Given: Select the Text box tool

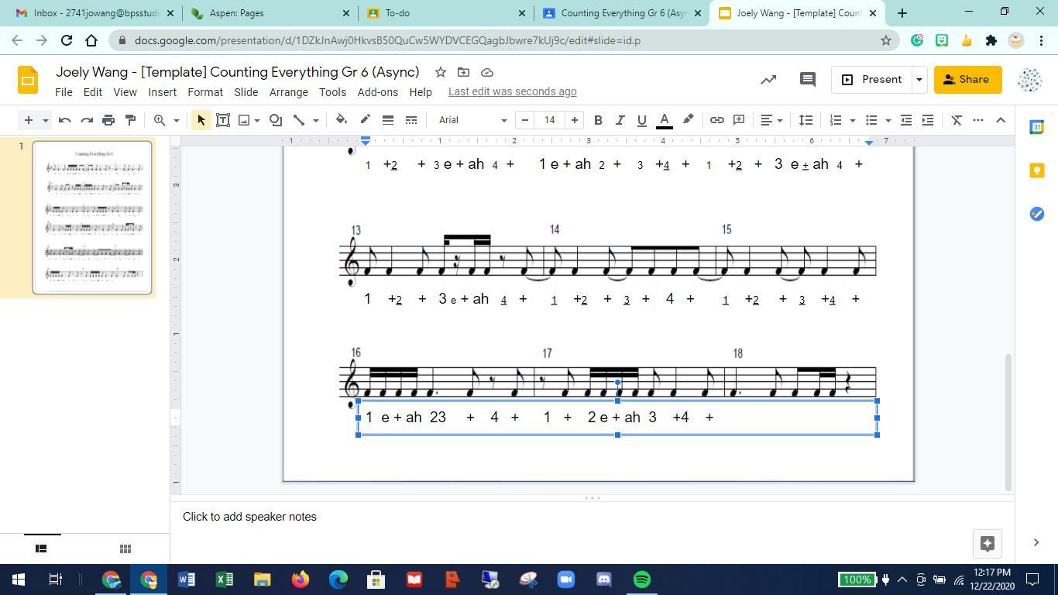Looking at the screenshot, I should click(222, 120).
